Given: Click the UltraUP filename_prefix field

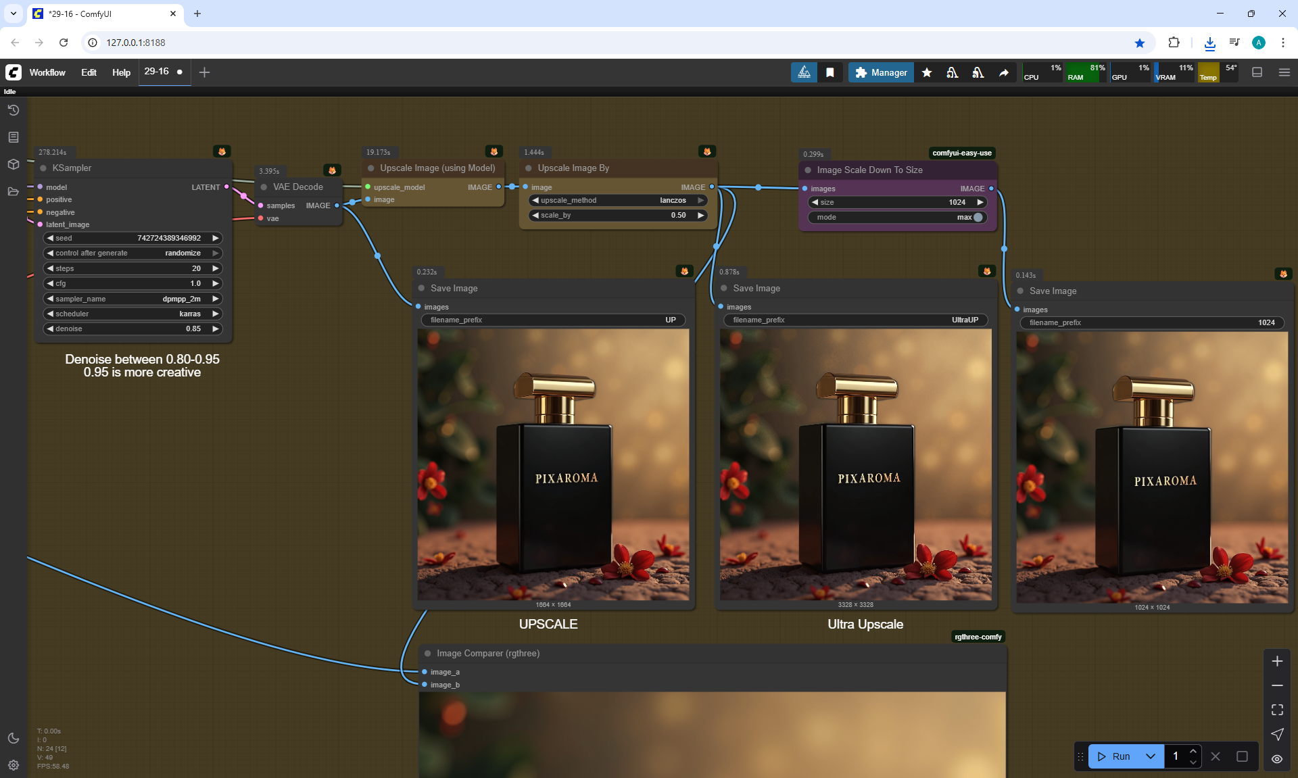Looking at the screenshot, I should (855, 320).
